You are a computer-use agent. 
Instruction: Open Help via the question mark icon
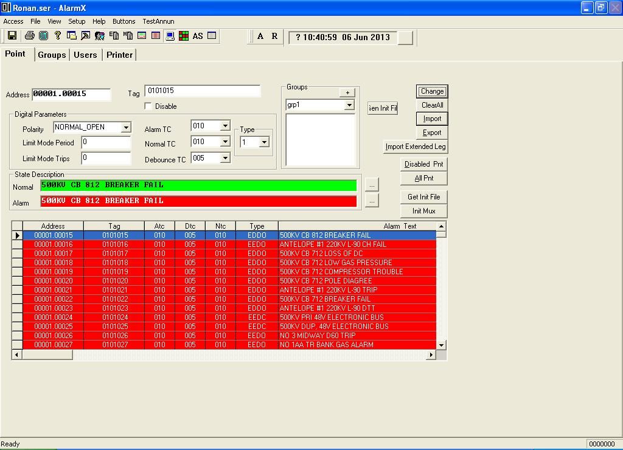(58, 36)
